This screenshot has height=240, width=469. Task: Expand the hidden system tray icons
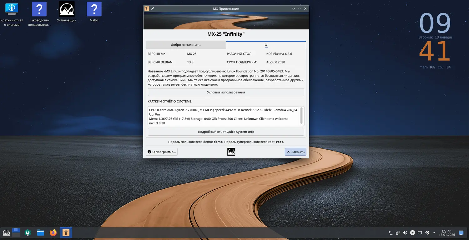tap(434, 232)
